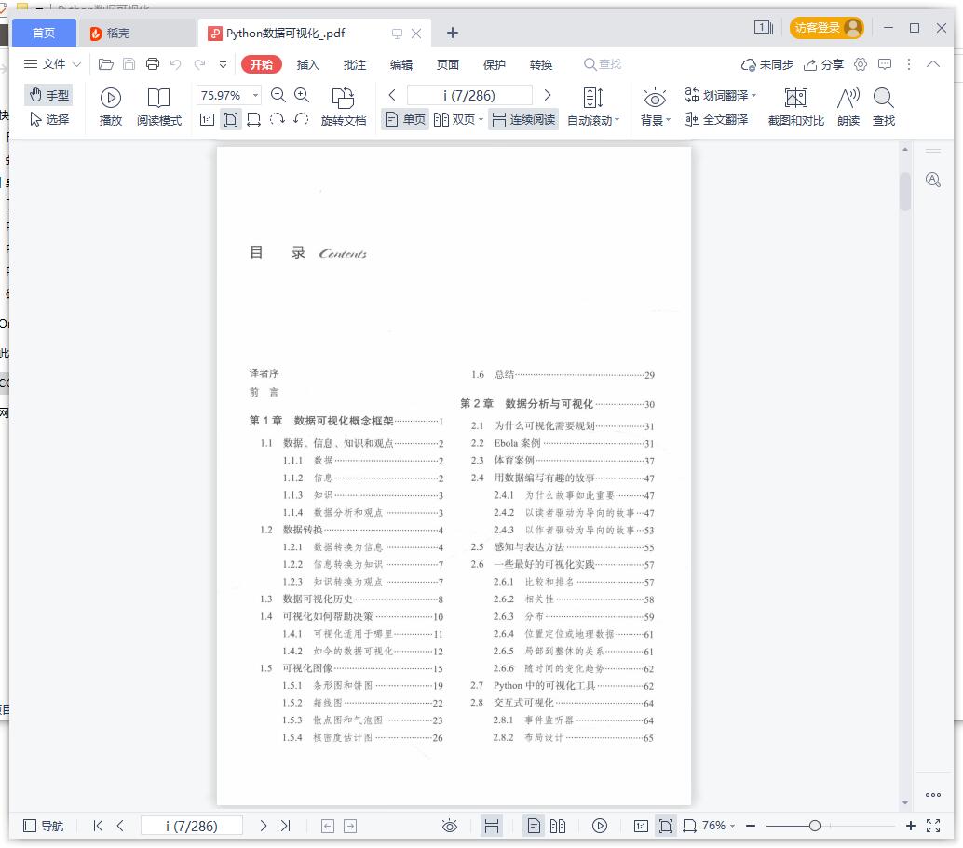Click vertical scrollbar thumb
Viewport: 963px width, 848px height.
coord(905,192)
